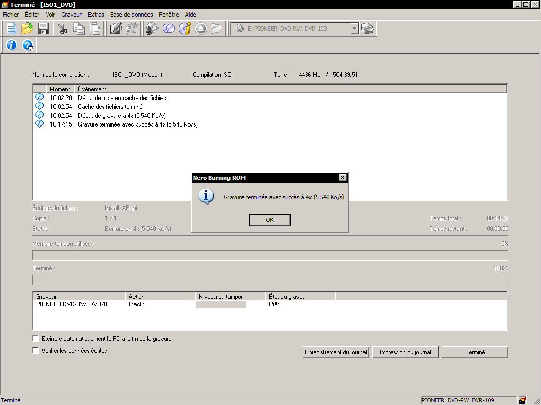Click the dialog message 'Gravure terminée avec succès'

[284, 197]
